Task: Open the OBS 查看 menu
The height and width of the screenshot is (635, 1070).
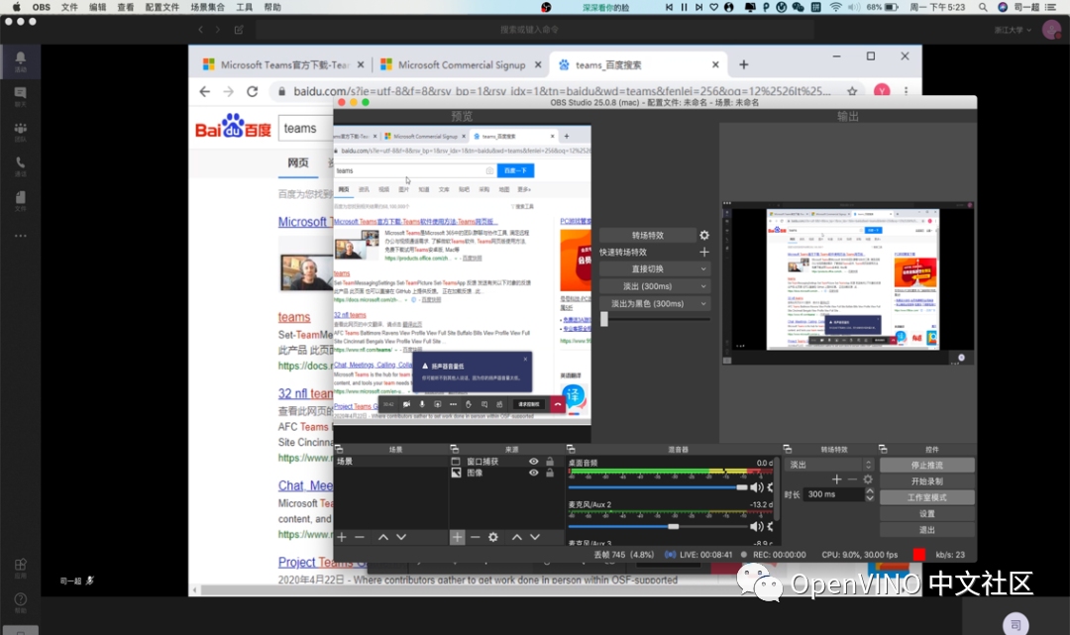Action: 126,7
